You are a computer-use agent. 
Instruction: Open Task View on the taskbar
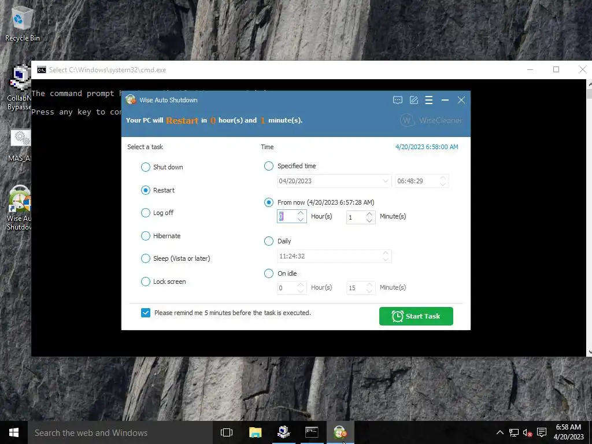tap(227, 432)
